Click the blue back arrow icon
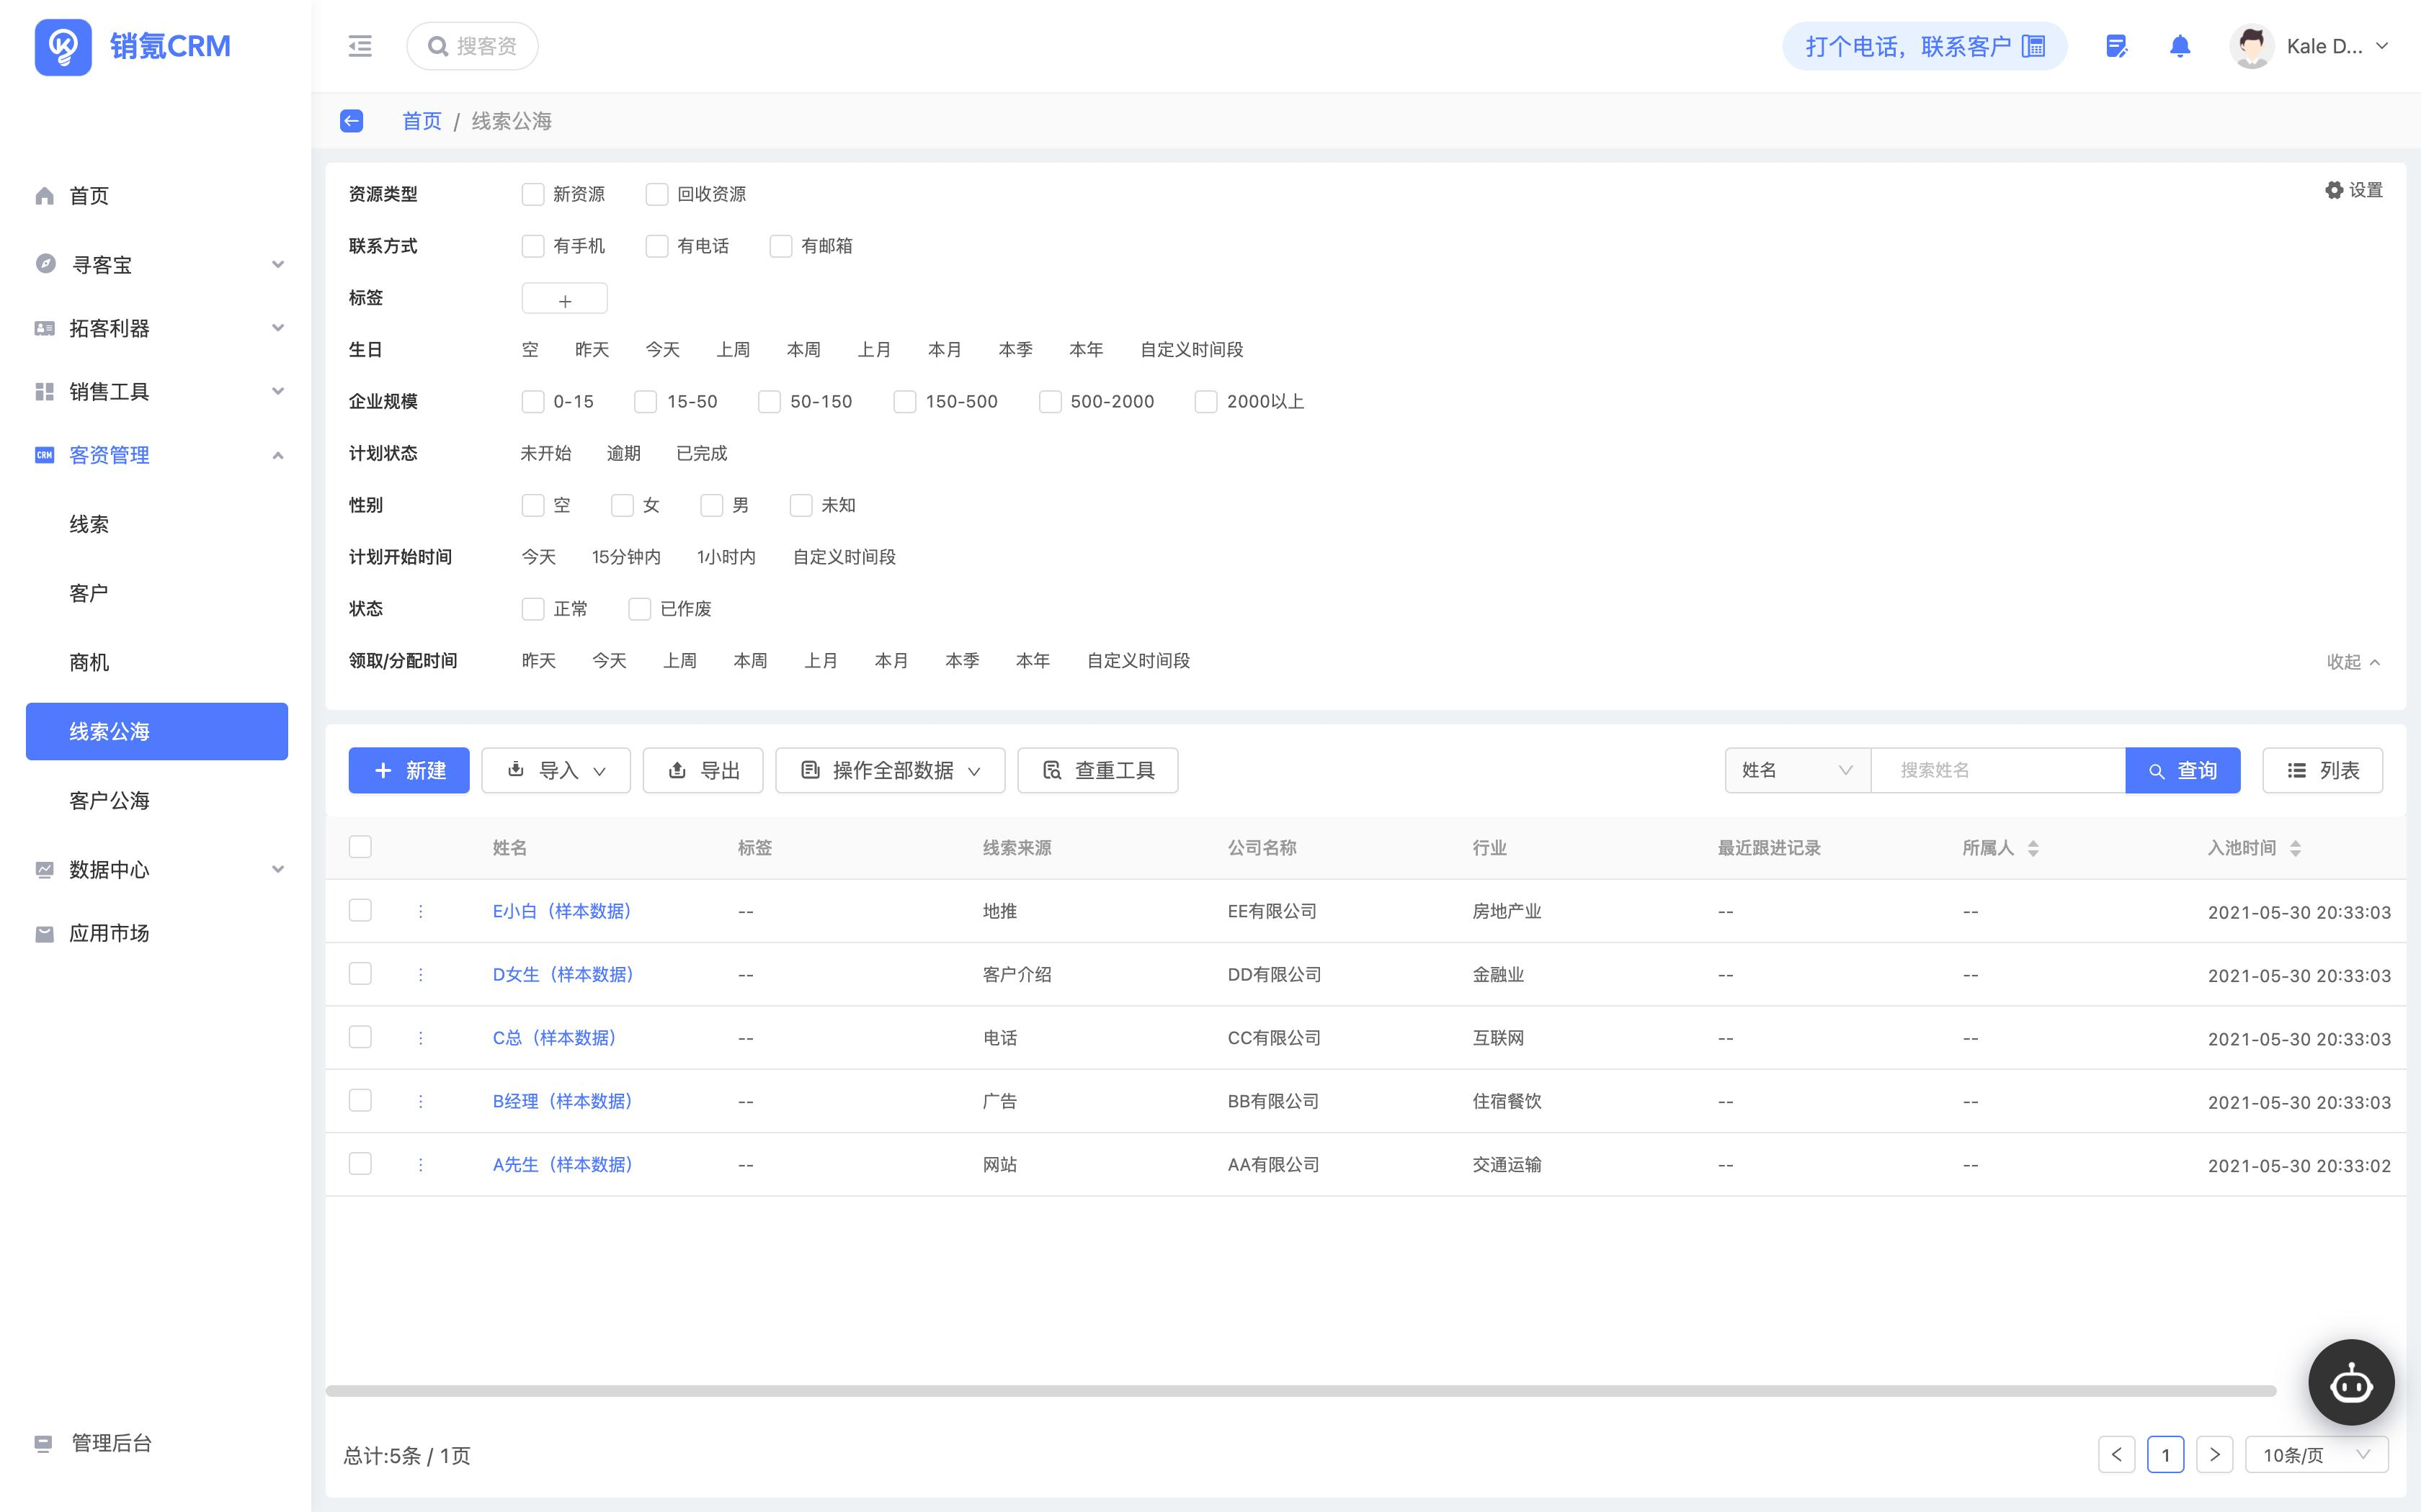Screen dimensions: 2421x1512 point(351,121)
